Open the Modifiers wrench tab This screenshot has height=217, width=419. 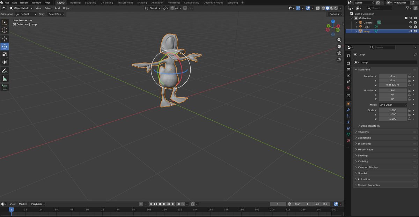point(348,110)
